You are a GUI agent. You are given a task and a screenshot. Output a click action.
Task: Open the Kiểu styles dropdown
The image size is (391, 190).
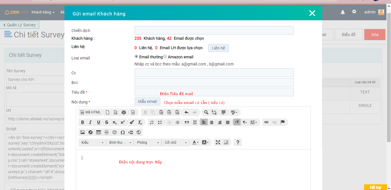92,143
